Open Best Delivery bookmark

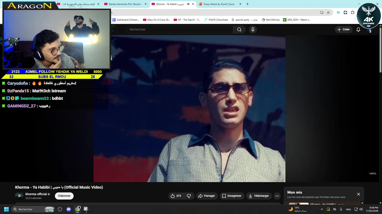tap(271, 20)
